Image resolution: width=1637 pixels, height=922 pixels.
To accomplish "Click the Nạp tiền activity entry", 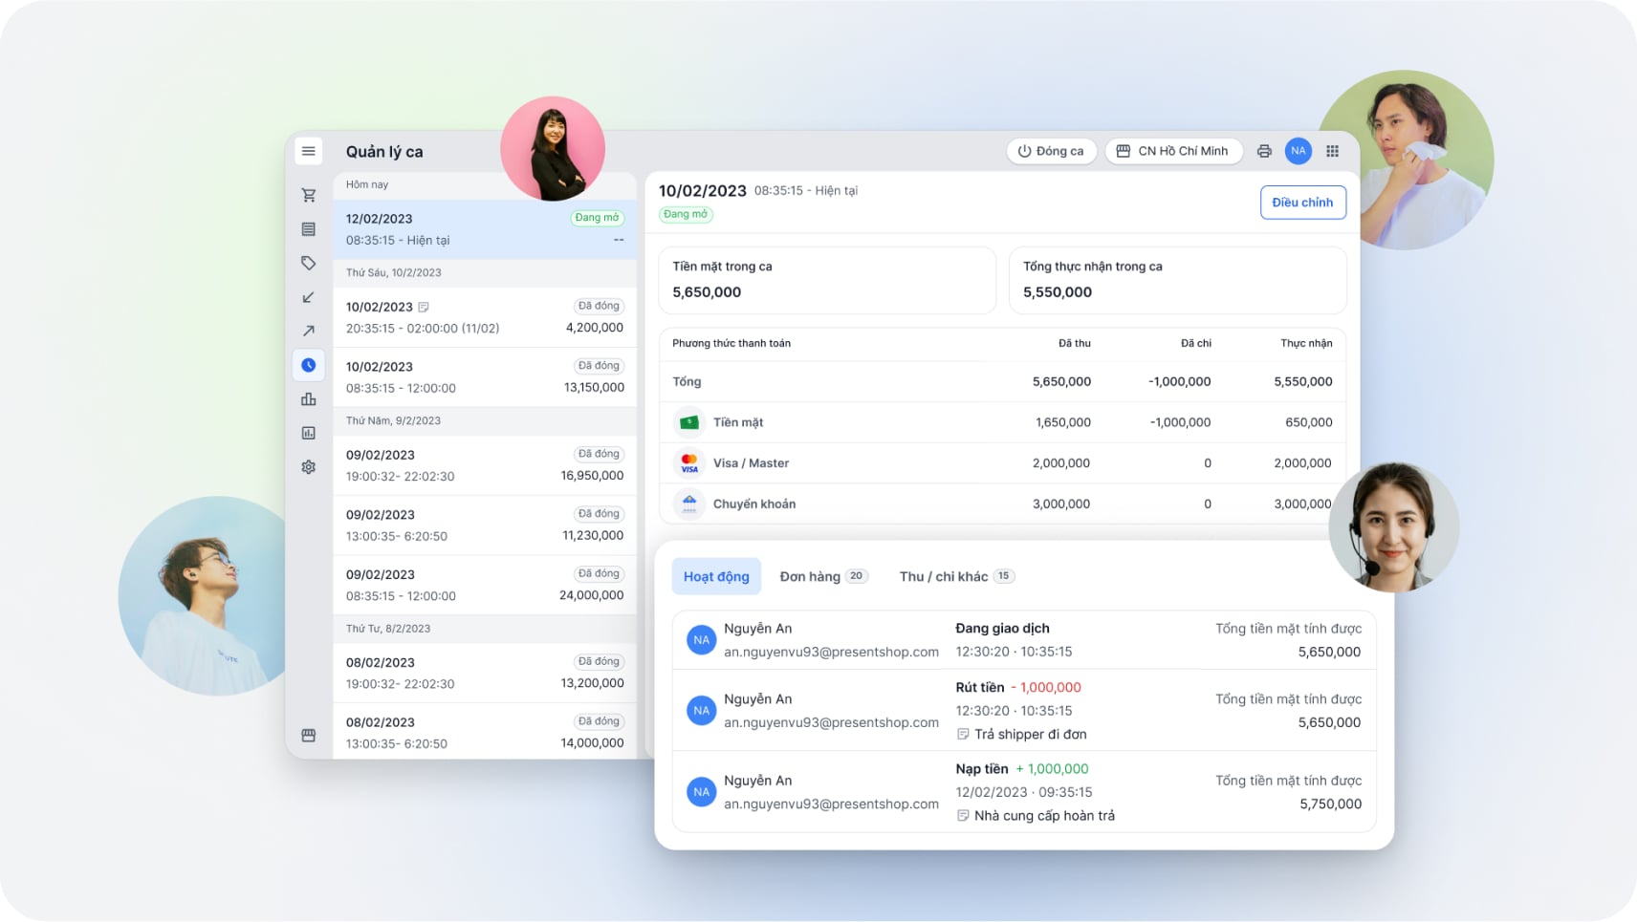I will (x=1024, y=792).
